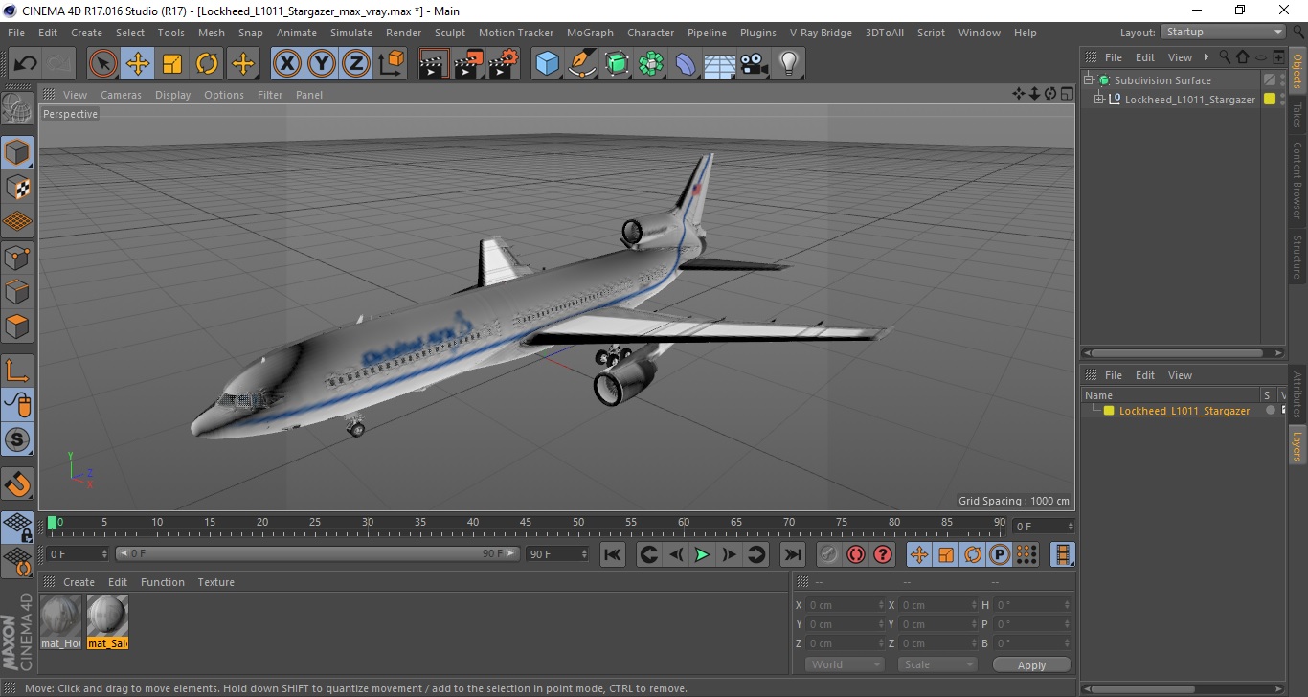Enable the Axis mode icon
This screenshot has height=697, width=1308.
tap(17, 371)
